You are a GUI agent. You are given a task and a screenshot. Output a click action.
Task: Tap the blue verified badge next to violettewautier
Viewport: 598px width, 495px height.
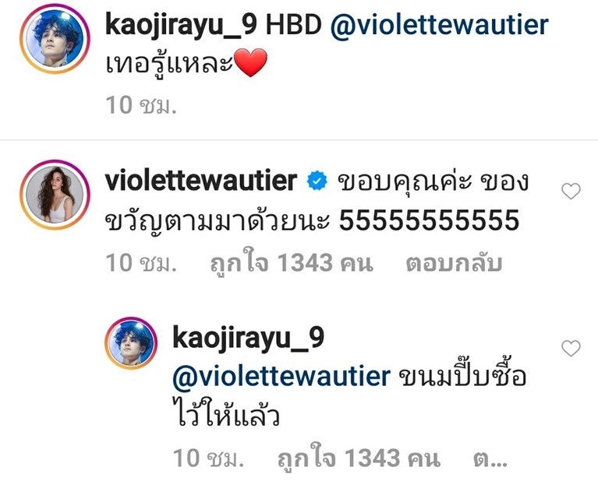tap(317, 181)
